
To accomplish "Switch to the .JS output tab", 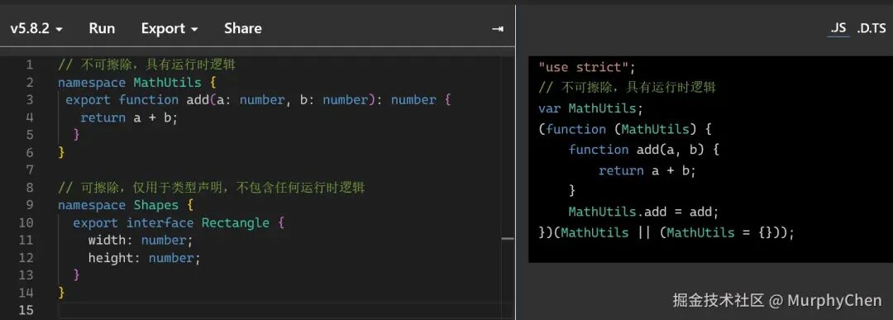I will click(x=838, y=28).
